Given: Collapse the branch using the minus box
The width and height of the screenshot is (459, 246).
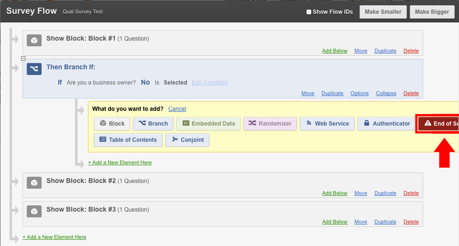Looking at the screenshot, I should [23, 58].
